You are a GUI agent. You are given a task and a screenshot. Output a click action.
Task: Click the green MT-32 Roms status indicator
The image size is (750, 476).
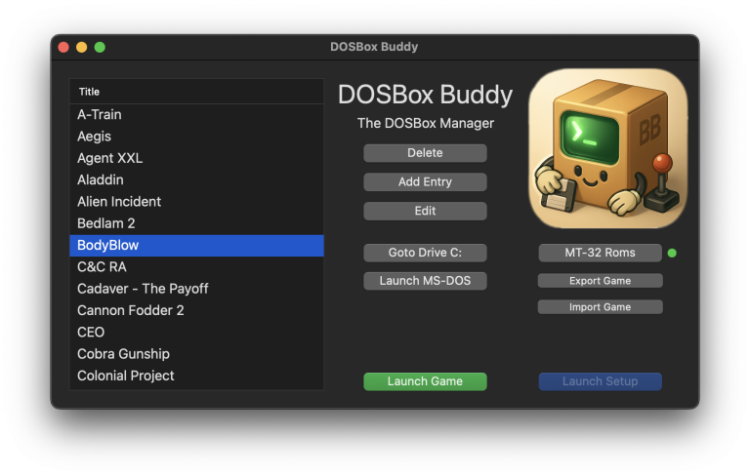coord(672,253)
